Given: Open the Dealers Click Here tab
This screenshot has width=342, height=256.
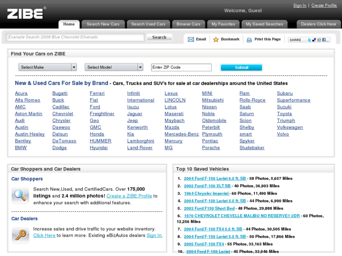Looking at the screenshot, I should (318, 24).
